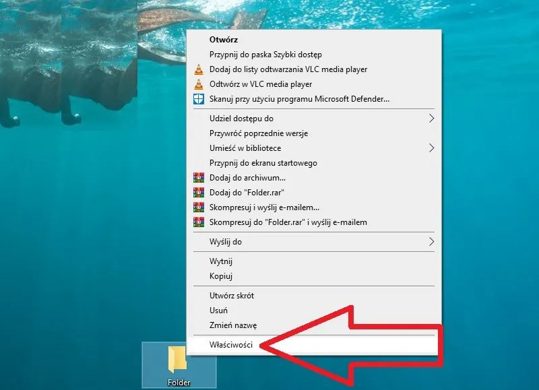Expand the 'Umieść w bibliotece' submenu arrow
The height and width of the screenshot is (390, 539).
432,148
